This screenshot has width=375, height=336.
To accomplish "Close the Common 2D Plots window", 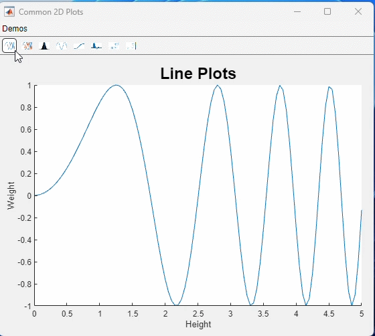I will 358,11.
